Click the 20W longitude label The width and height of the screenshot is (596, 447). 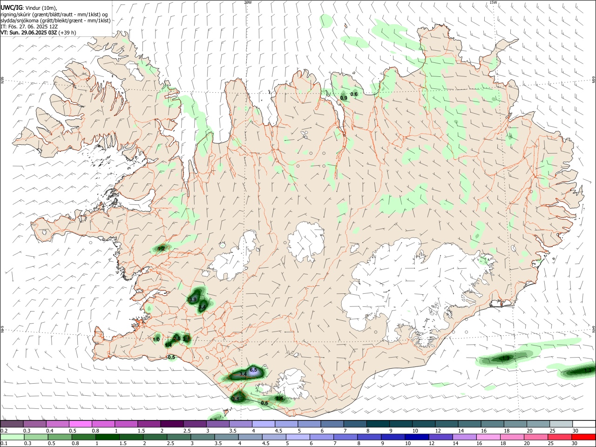point(248,2)
